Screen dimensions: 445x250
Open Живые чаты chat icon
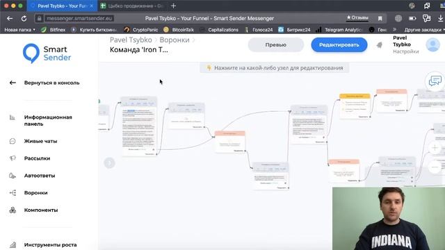click(x=13, y=141)
